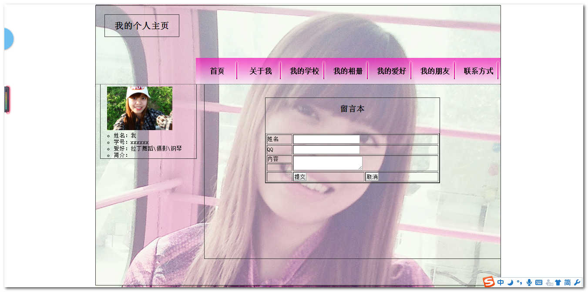Image resolution: width=588 pixels, height=292 pixels.
Task: Go to 我的学校 page
Action: (x=304, y=71)
